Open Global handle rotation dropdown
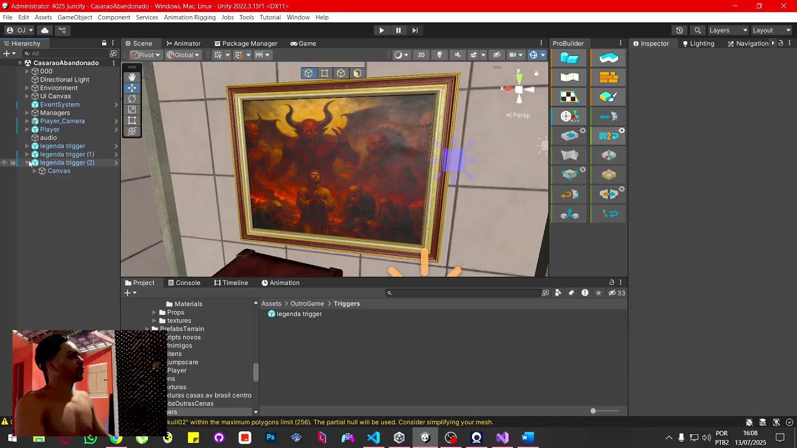Viewport: 797px width, 448px height. (x=183, y=55)
